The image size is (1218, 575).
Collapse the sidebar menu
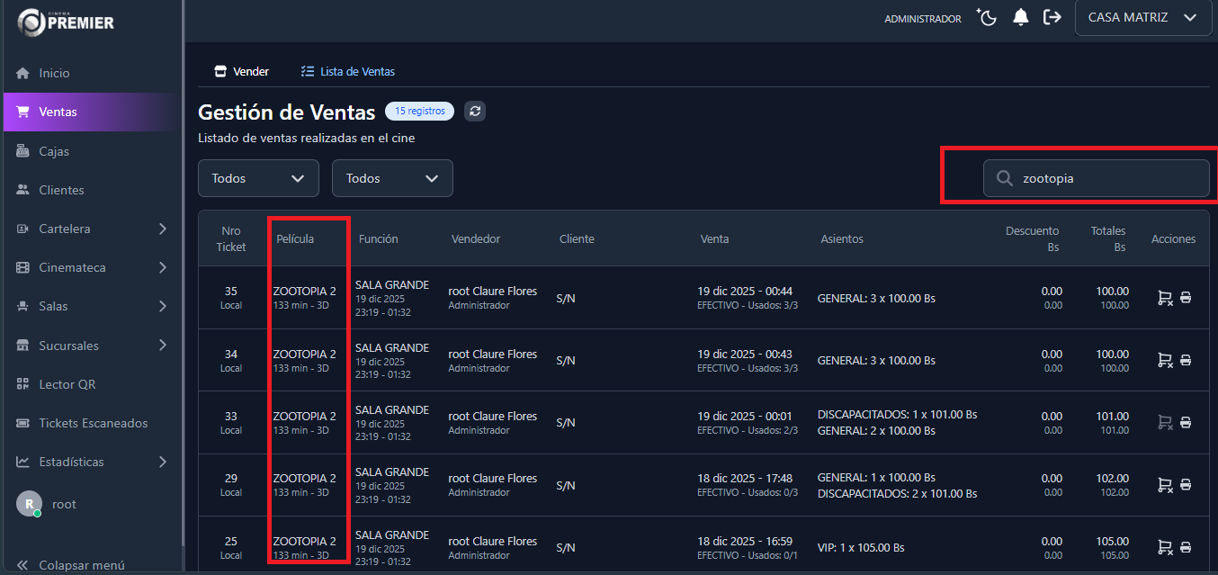pos(72,565)
